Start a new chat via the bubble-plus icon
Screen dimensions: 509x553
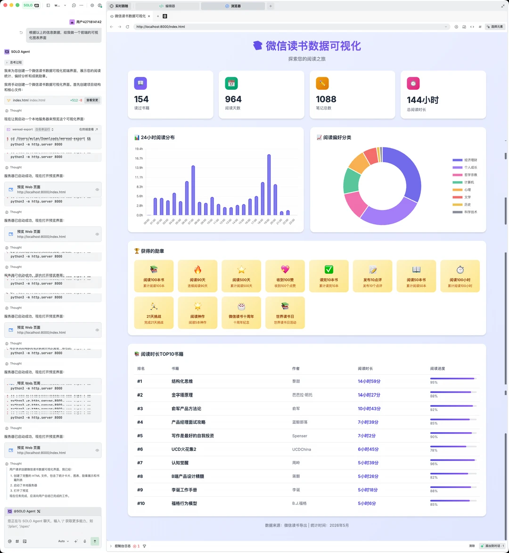[74, 5]
